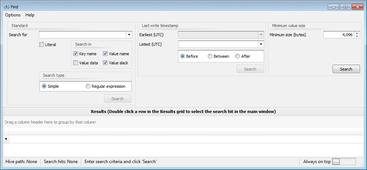Open the Options menu
This screenshot has height=170, width=367.
(13, 15)
